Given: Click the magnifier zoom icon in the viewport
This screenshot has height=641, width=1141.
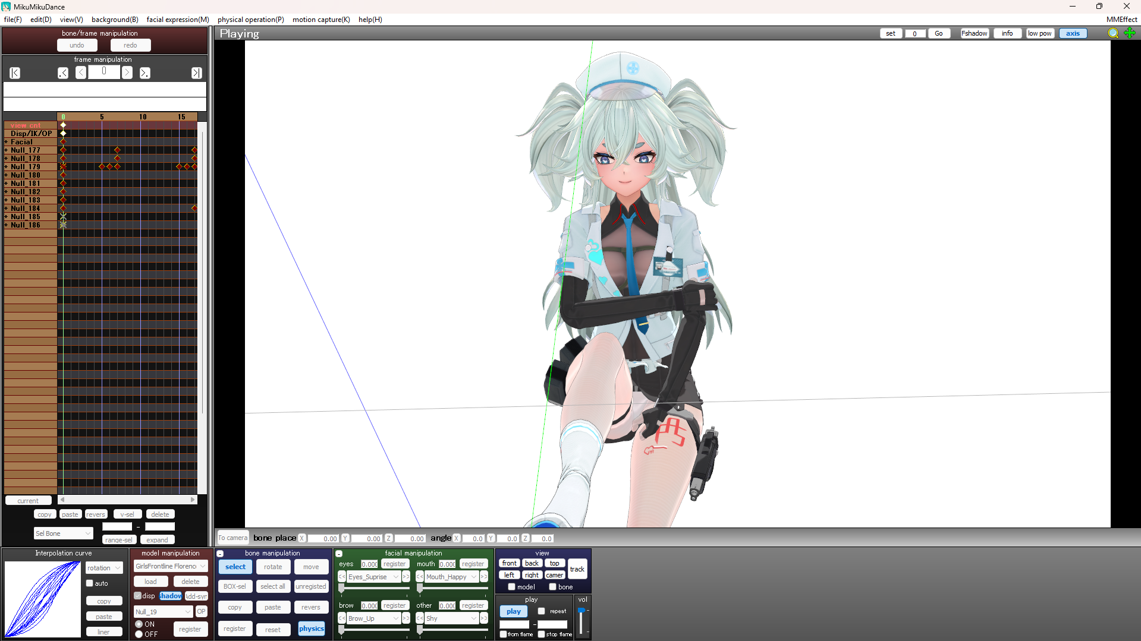Looking at the screenshot, I should (1113, 33).
